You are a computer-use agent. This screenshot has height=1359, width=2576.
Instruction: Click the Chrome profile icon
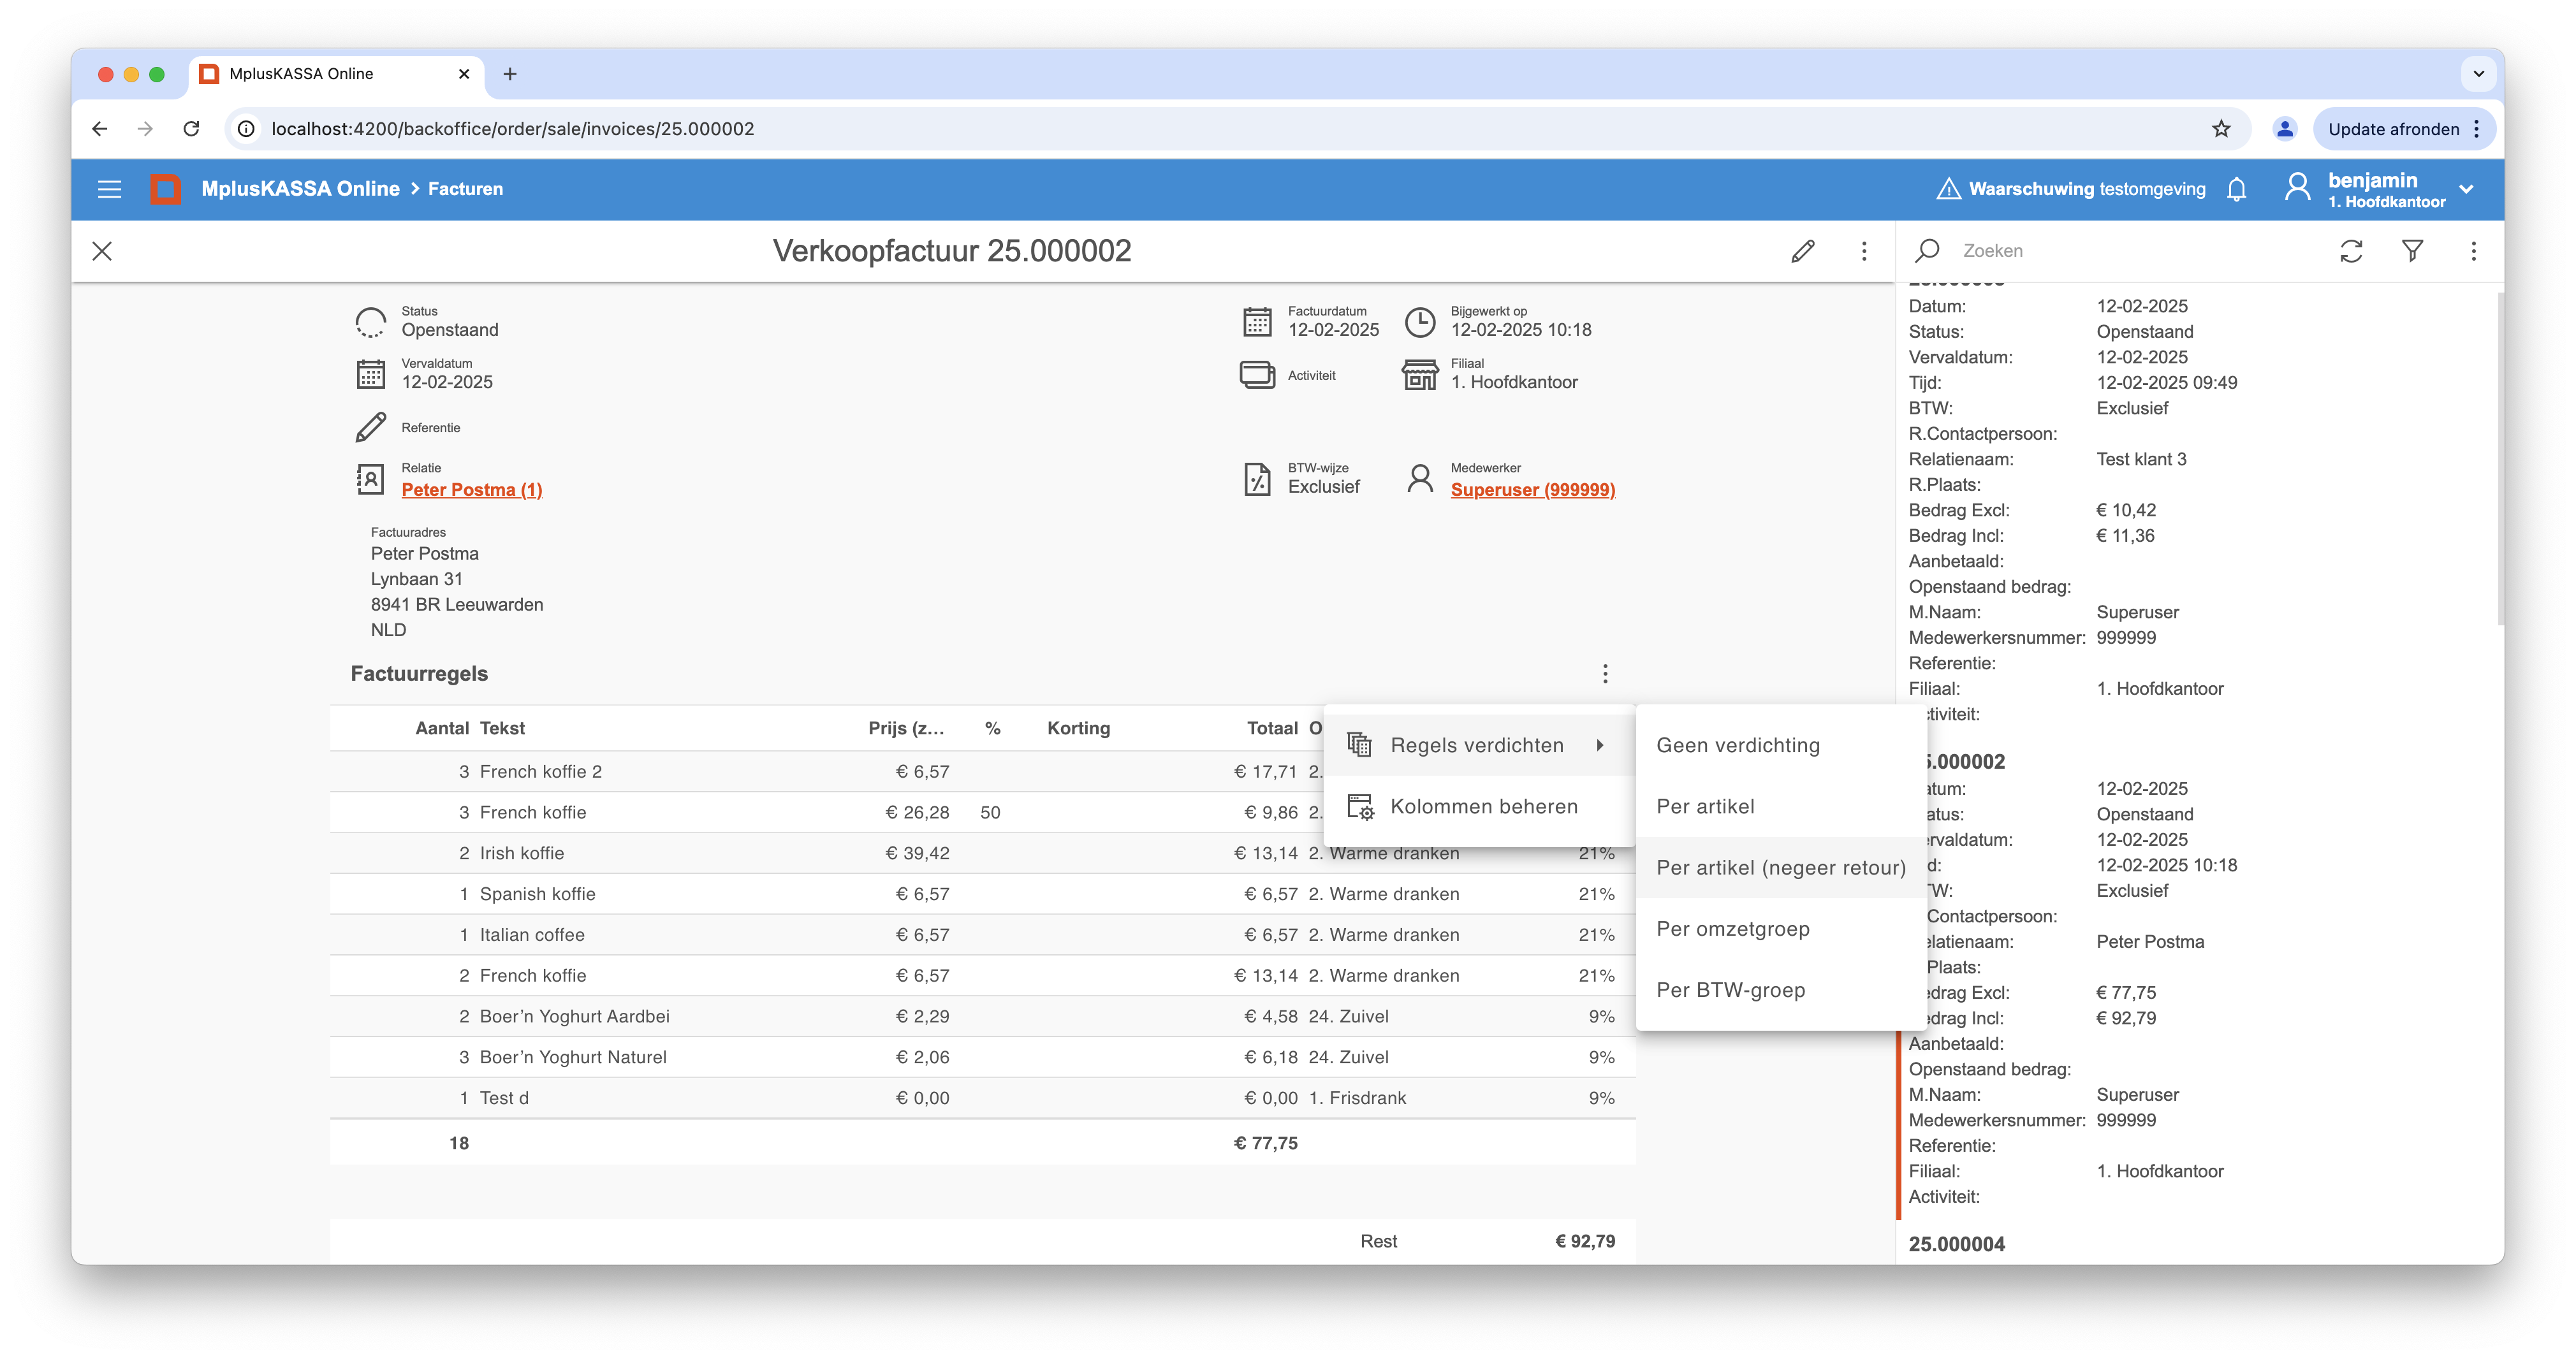tap(2284, 129)
